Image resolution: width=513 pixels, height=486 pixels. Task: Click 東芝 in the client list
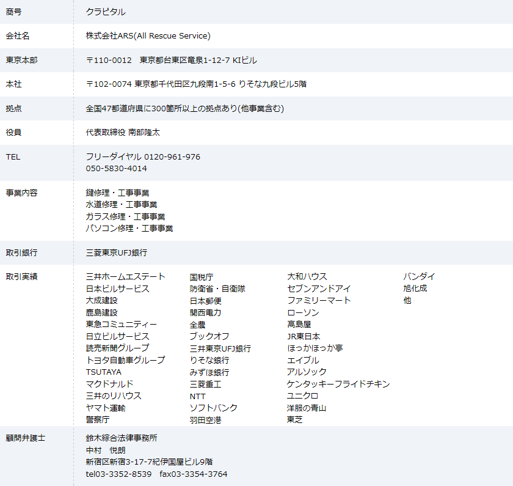[x=295, y=419]
